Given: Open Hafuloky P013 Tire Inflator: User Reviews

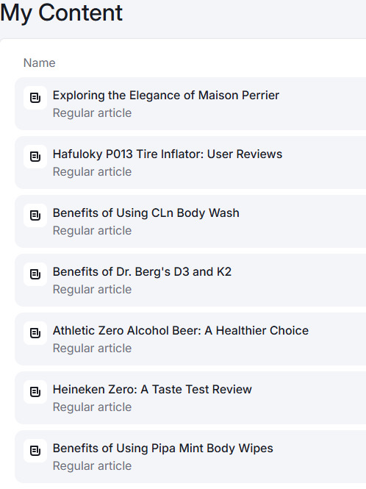Looking at the screenshot, I should point(168,154).
